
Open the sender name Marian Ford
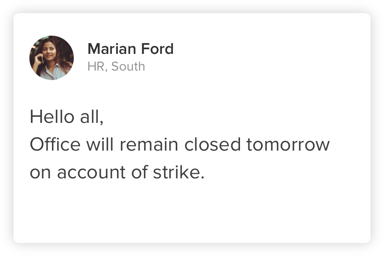pyautogui.click(x=130, y=49)
